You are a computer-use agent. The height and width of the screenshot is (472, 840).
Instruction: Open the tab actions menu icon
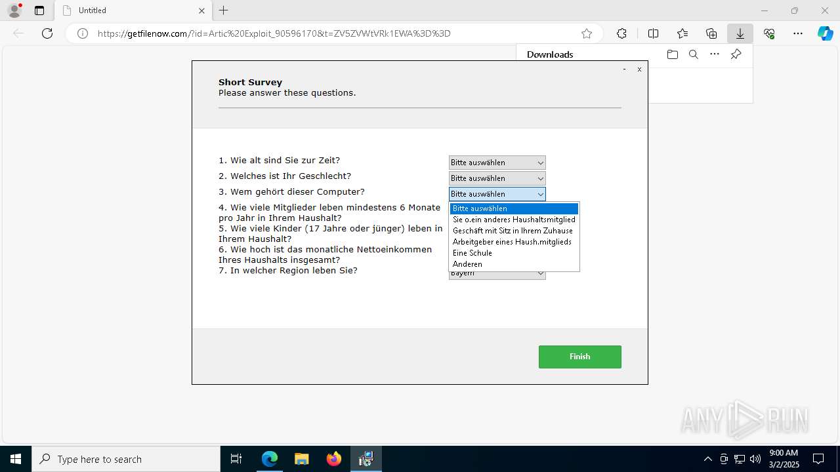pyautogui.click(x=39, y=10)
